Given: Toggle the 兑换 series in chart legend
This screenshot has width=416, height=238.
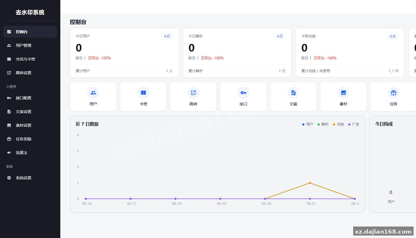Looking at the screenshot, I should click(x=338, y=124).
